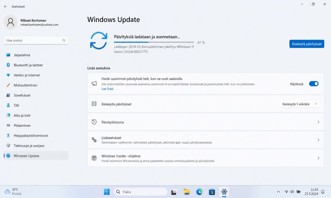Image resolution: width=331 pixels, height=198 pixels.
Task: Click the Järjestelmä monitor icon
Action: click(8, 55)
